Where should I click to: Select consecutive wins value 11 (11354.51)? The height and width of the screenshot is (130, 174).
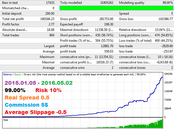coord(104,57)
